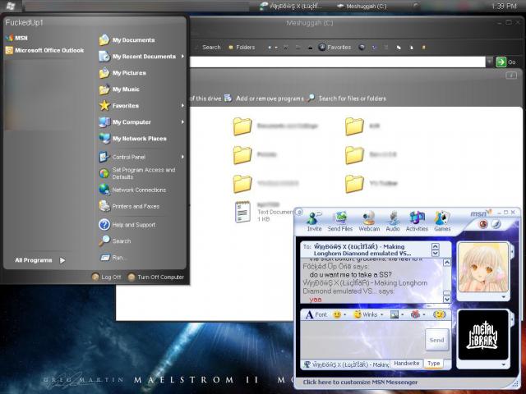
Task: Click the smiley emoticon icon in MSN
Action: (x=337, y=314)
